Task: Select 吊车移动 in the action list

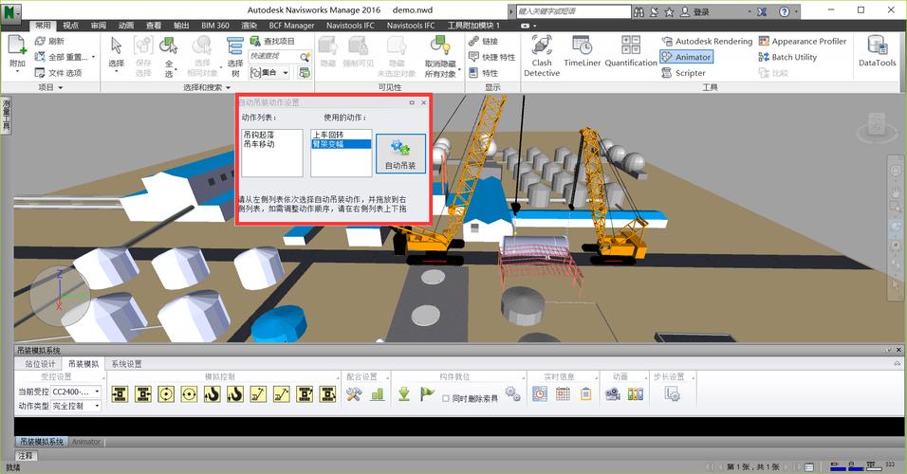Action: [259, 144]
